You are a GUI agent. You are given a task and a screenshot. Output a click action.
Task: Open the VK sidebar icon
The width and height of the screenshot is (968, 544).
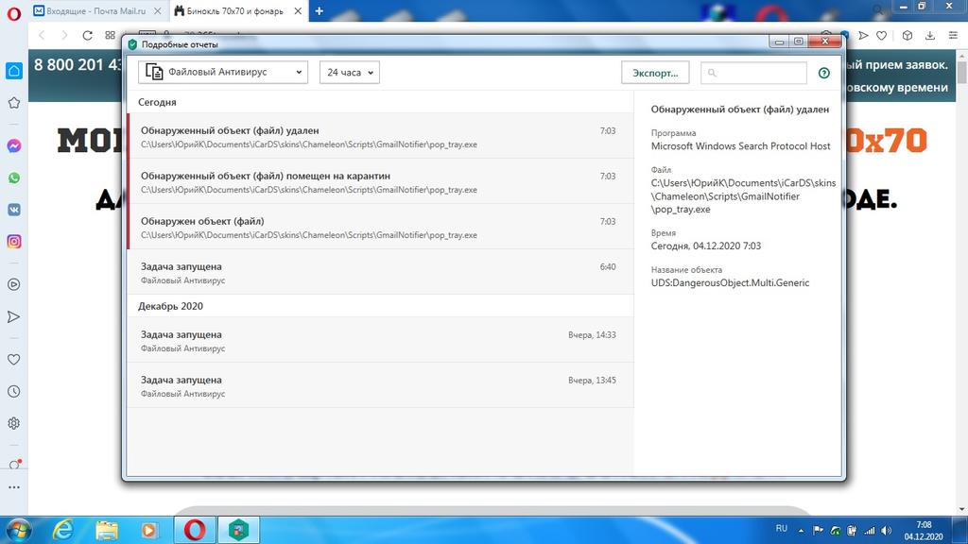(x=14, y=210)
